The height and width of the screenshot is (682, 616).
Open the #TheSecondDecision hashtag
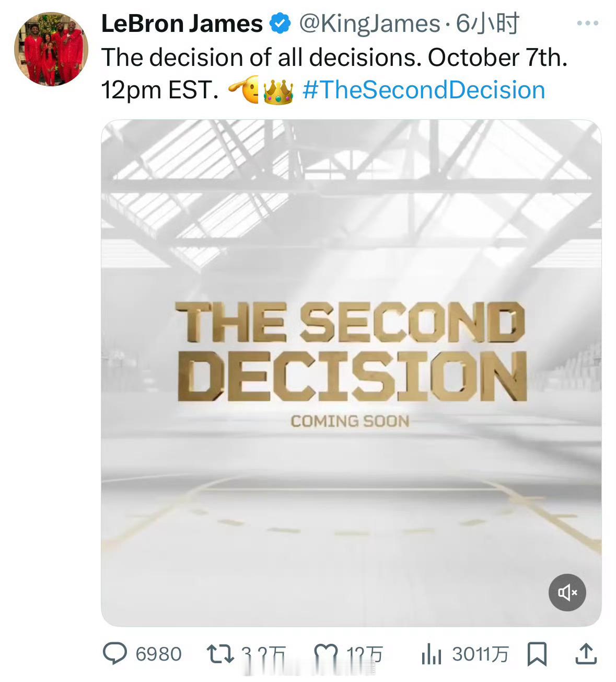click(x=424, y=90)
